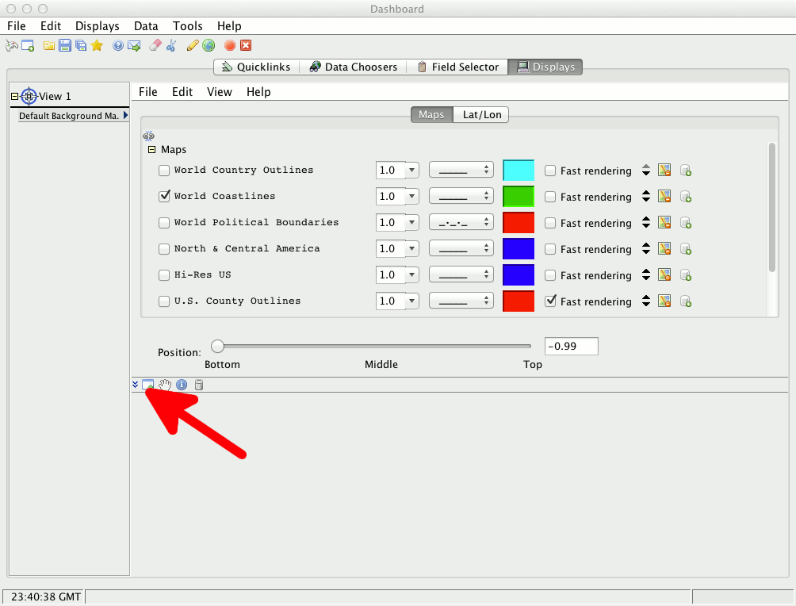This screenshot has width=796, height=606.
Task: Collapse the Maps tree section
Action: (x=151, y=150)
